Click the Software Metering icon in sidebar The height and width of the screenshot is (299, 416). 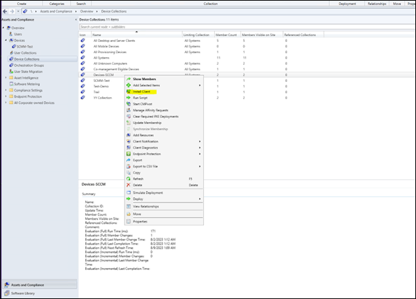12,84
